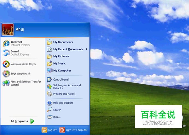Image resolution: width=189 pixels, height=135 pixels.
Task: Open My Music label
Action: 59,63
